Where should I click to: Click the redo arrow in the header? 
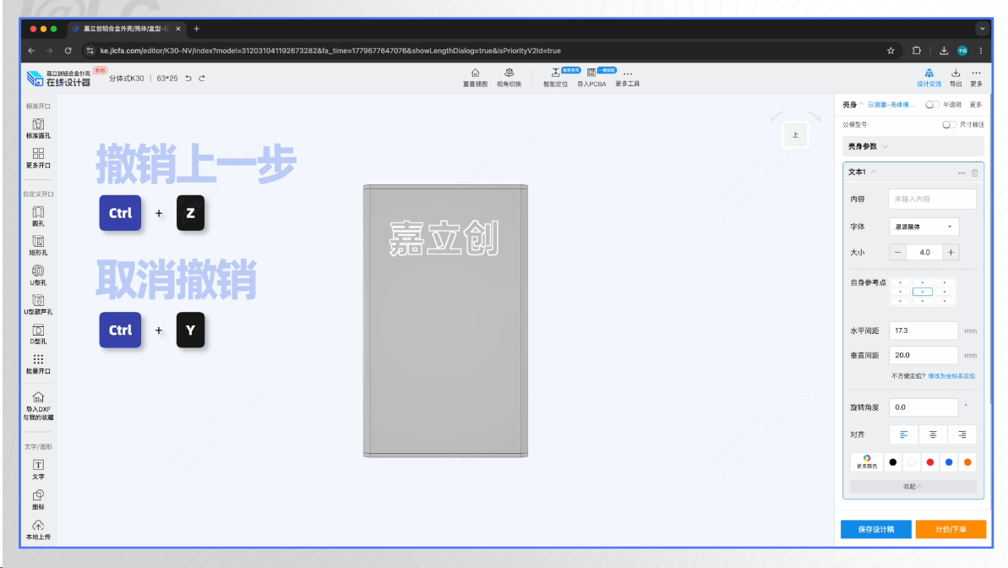[x=202, y=78]
